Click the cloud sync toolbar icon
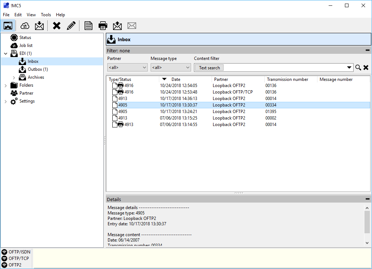Image resolution: width=372 pixels, height=269 pixels. point(25,26)
